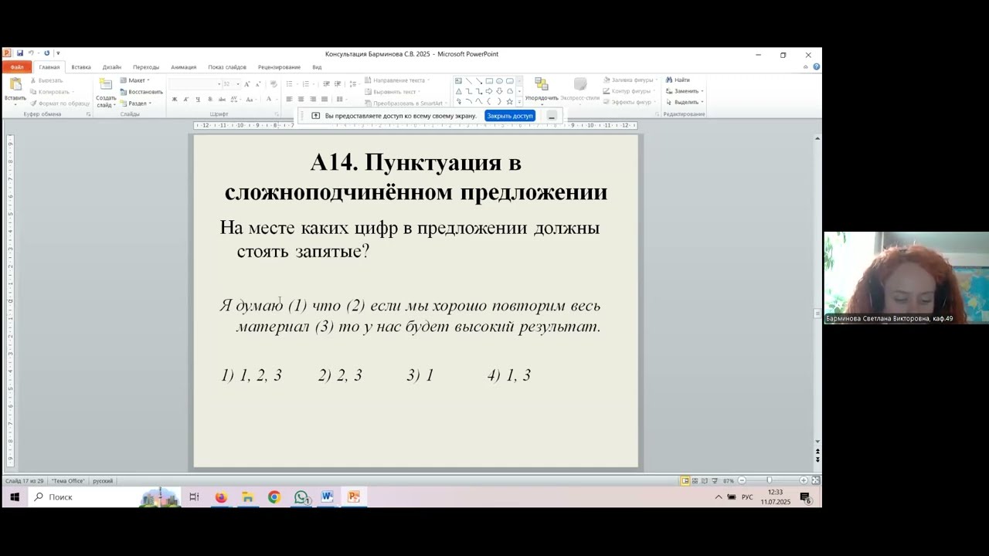The image size is (989, 556).
Task: Open WhatsApp from the taskbar
Action: point(301,497)
